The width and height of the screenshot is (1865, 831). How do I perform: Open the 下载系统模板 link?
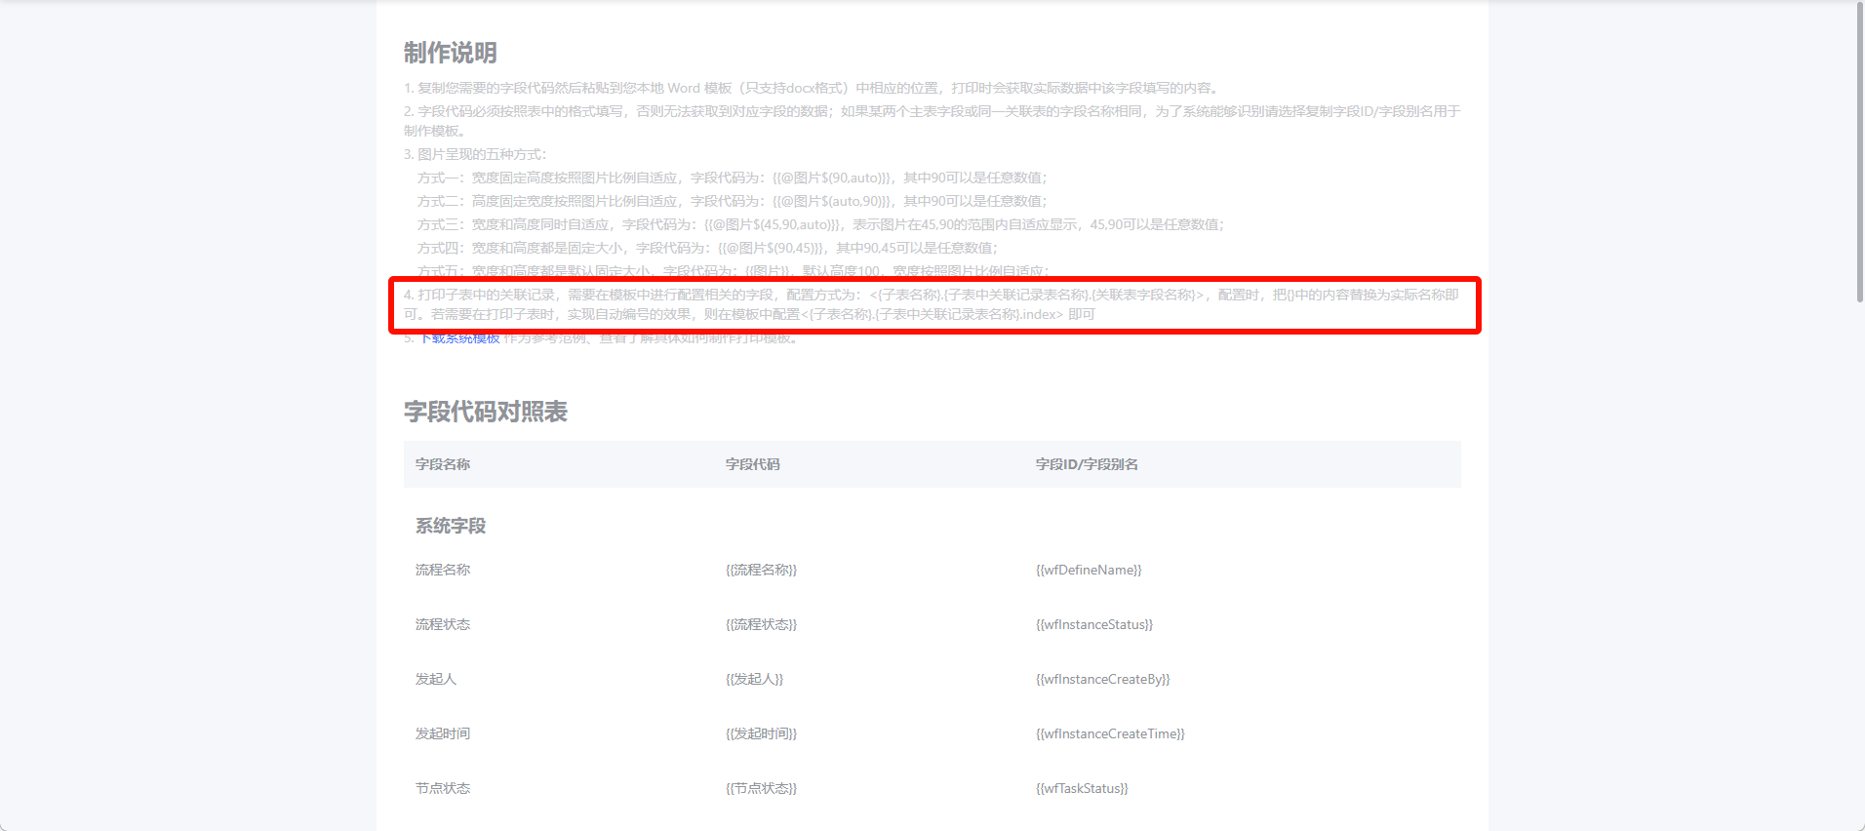459,338
